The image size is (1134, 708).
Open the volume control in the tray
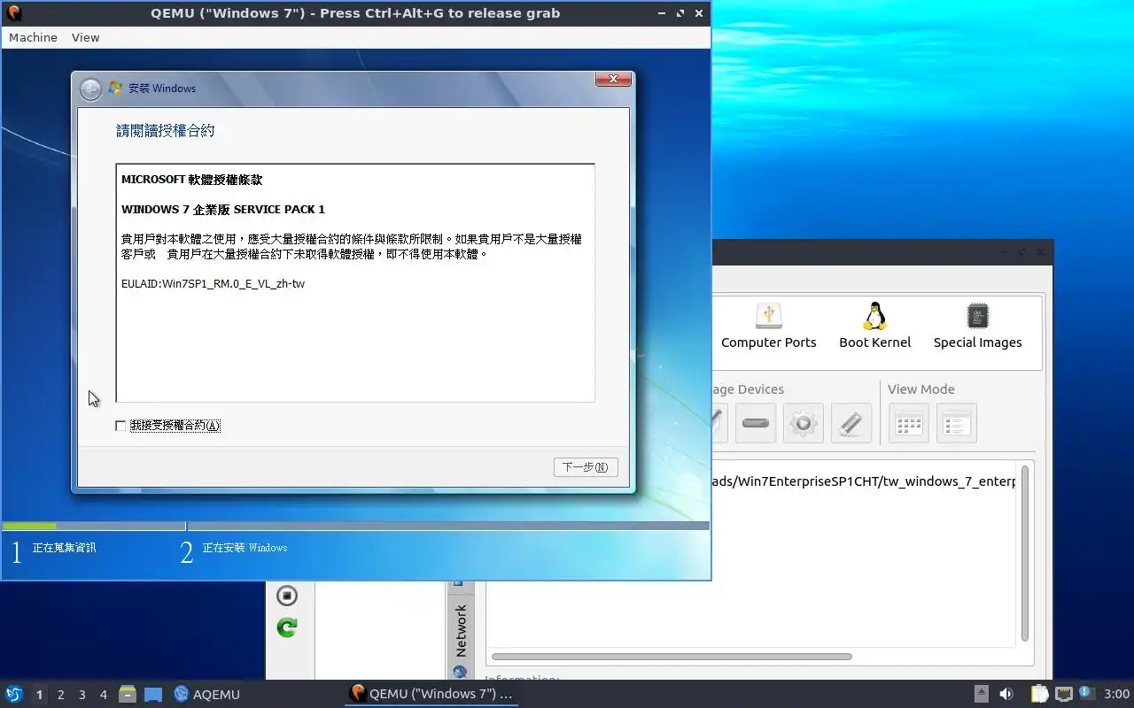(1006, 694)
